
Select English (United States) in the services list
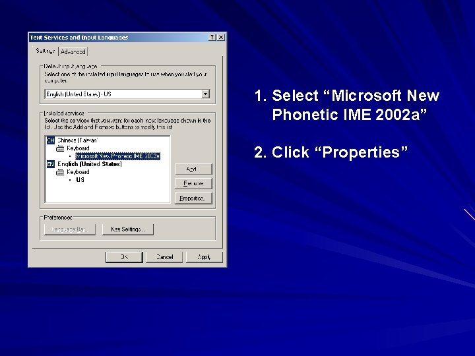[x=90, y=164]
